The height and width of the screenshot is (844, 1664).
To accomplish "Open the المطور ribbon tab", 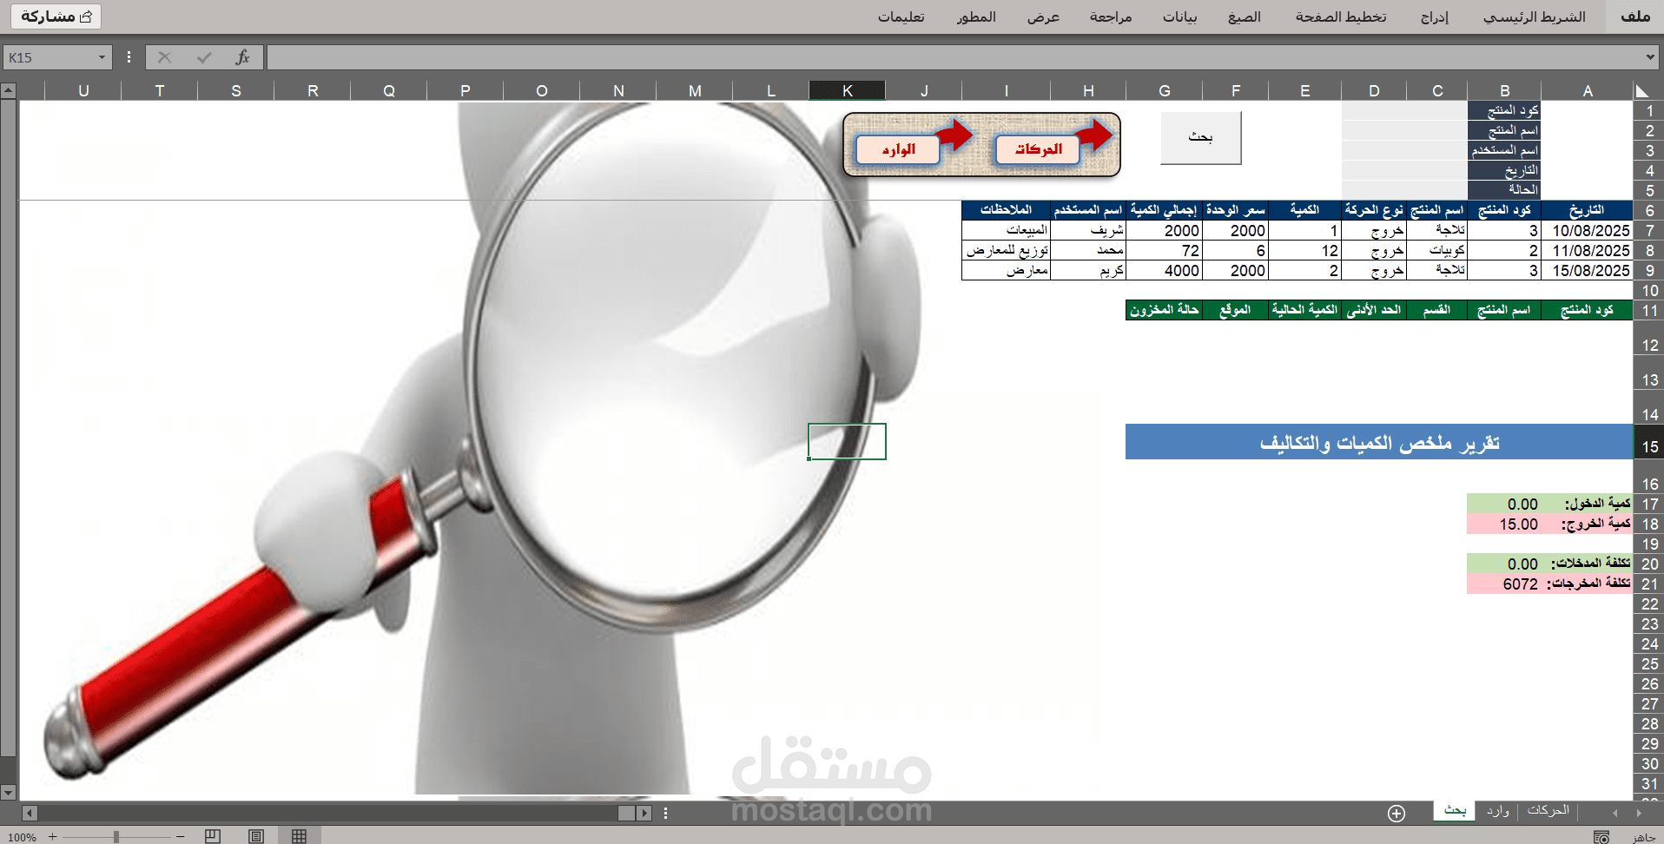I will pyautogui.click(x=976, y=16).
